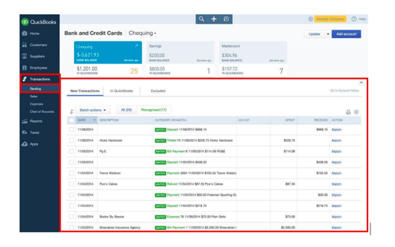This screenshot has width=395, height=247.
Task: Select the Chequing account card
Action: point(108,59)
